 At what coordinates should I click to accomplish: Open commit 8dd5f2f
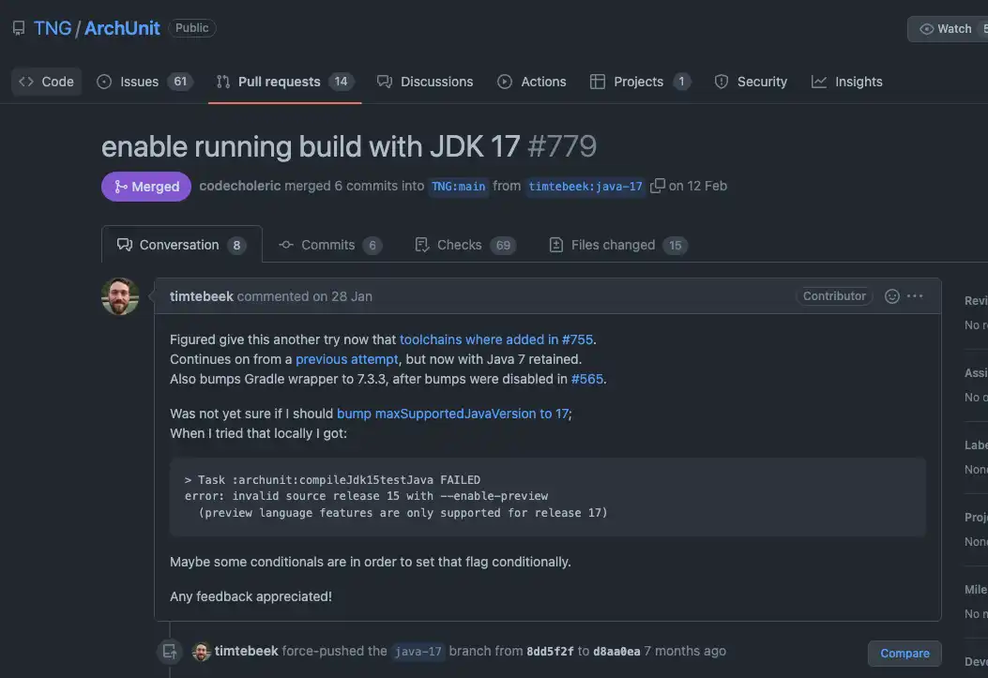tap(550, 652)
